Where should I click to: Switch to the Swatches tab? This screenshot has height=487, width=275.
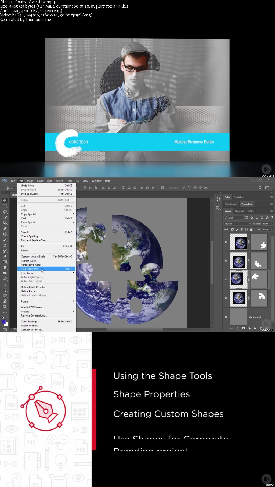click(239, 197)
